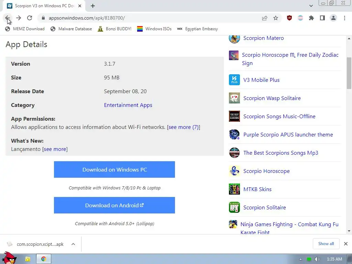Image resolution: width=352 pixels, height=264 pixels.
Task: Expand the tab search chevron
Action: point(311,6)
